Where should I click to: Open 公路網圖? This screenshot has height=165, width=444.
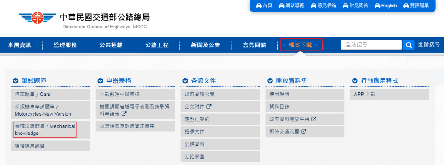220,156
